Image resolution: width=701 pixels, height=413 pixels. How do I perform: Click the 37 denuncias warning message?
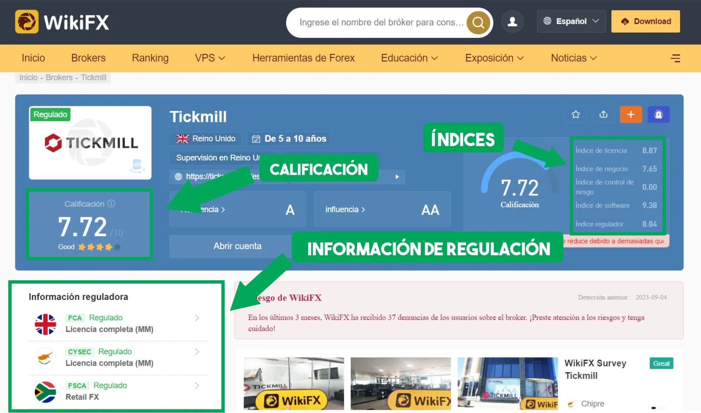pyautogui.click(x=446, y=323)
